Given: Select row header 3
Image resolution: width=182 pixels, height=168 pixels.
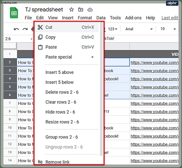Looking at the screenshot, I should (x=10, y=70).
